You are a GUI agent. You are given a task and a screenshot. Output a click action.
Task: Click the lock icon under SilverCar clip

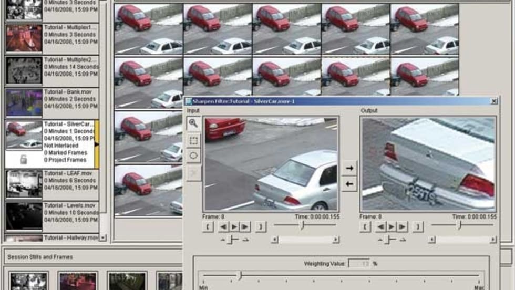[x=24, y=160]
